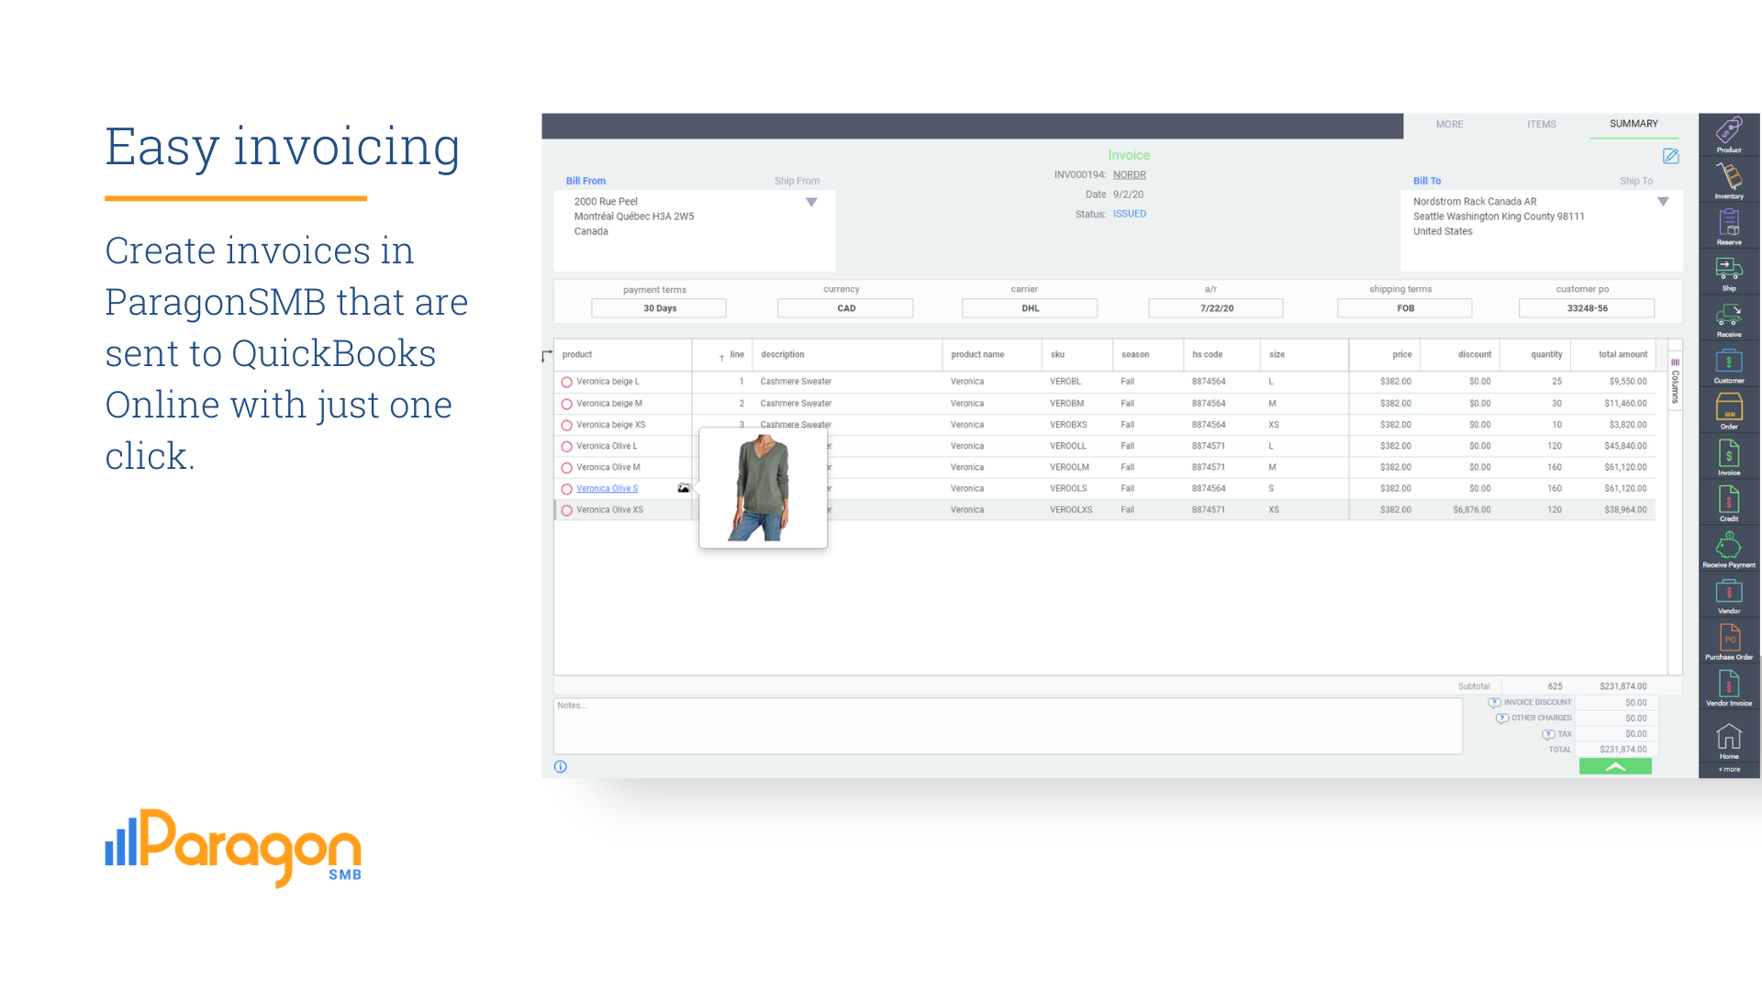Image resolution: width=1762 pixels, height=991 pixels.
Task: Open the Purchase Order icon
Action: pyautogui.click(x=1729, y=641)
